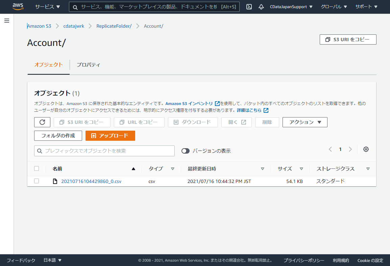Screen dimensions: 390x266
Task: Open the object list preferences gear
Action: 366,149
